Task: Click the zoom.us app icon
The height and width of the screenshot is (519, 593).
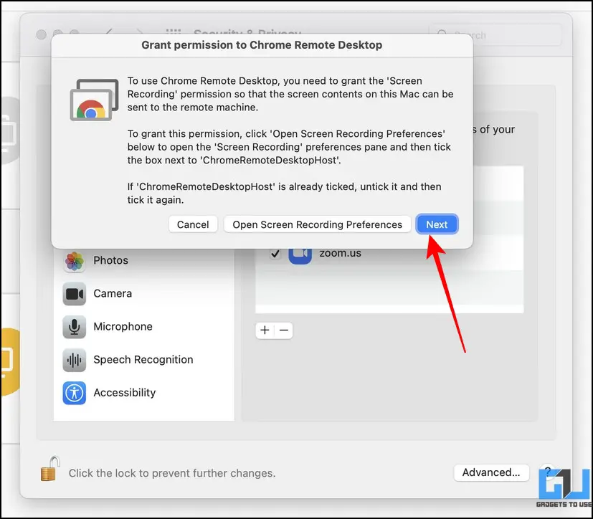Action: pyautogui.click(x=300, y=255)
